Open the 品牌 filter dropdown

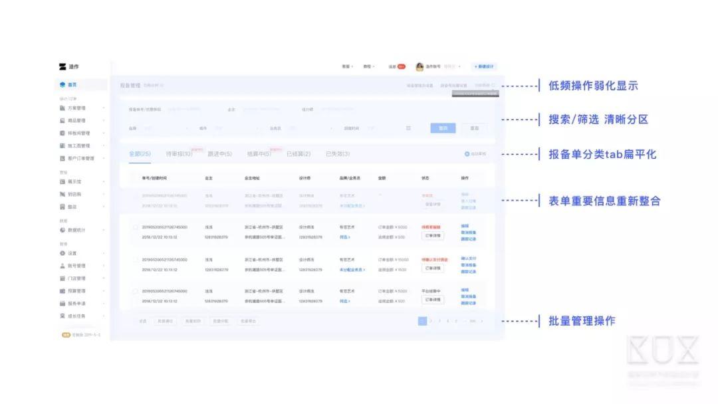(x=166, y=128)
